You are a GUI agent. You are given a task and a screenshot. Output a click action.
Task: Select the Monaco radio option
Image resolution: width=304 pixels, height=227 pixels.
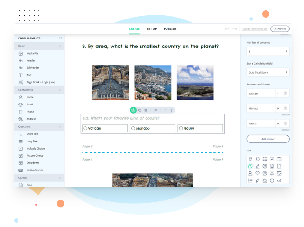133,128
